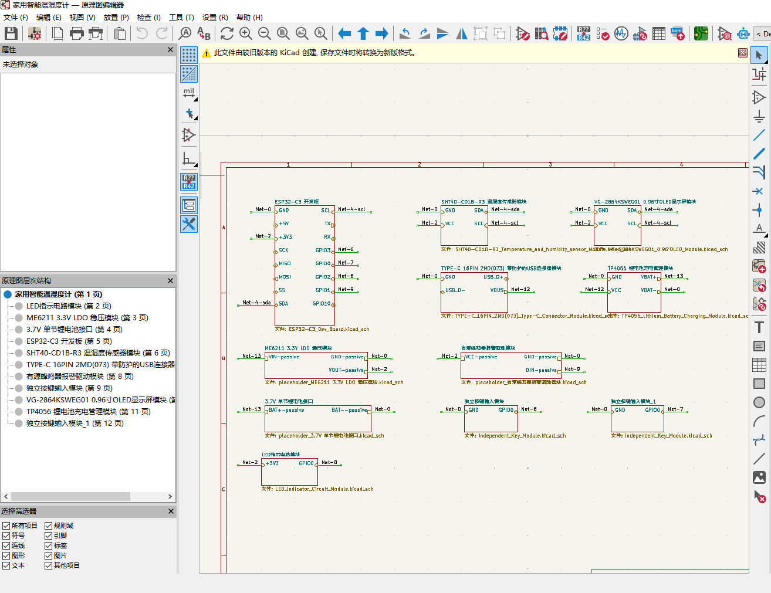Open the 文件 (F) menu

click(16, 17)
